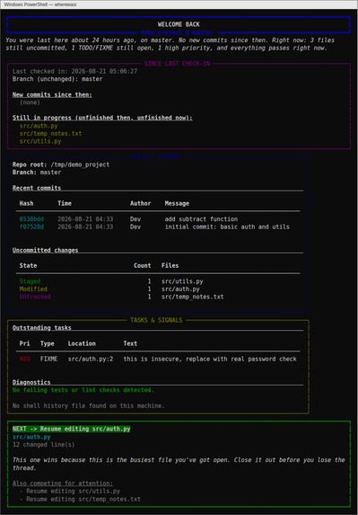Click highlighted 'NEXT -> Resume editing src/auth.py'
Screen dimensions: 358x515
(72, 429)
